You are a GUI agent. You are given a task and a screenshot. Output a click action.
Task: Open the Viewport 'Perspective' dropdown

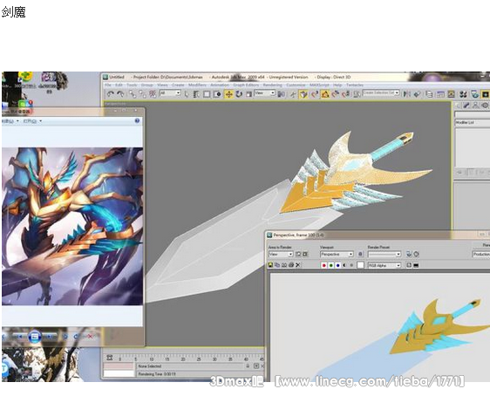click(x=337, y=255)
